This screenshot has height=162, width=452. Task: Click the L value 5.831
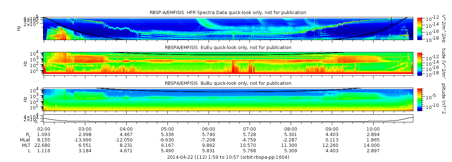(x=209, y=150)
